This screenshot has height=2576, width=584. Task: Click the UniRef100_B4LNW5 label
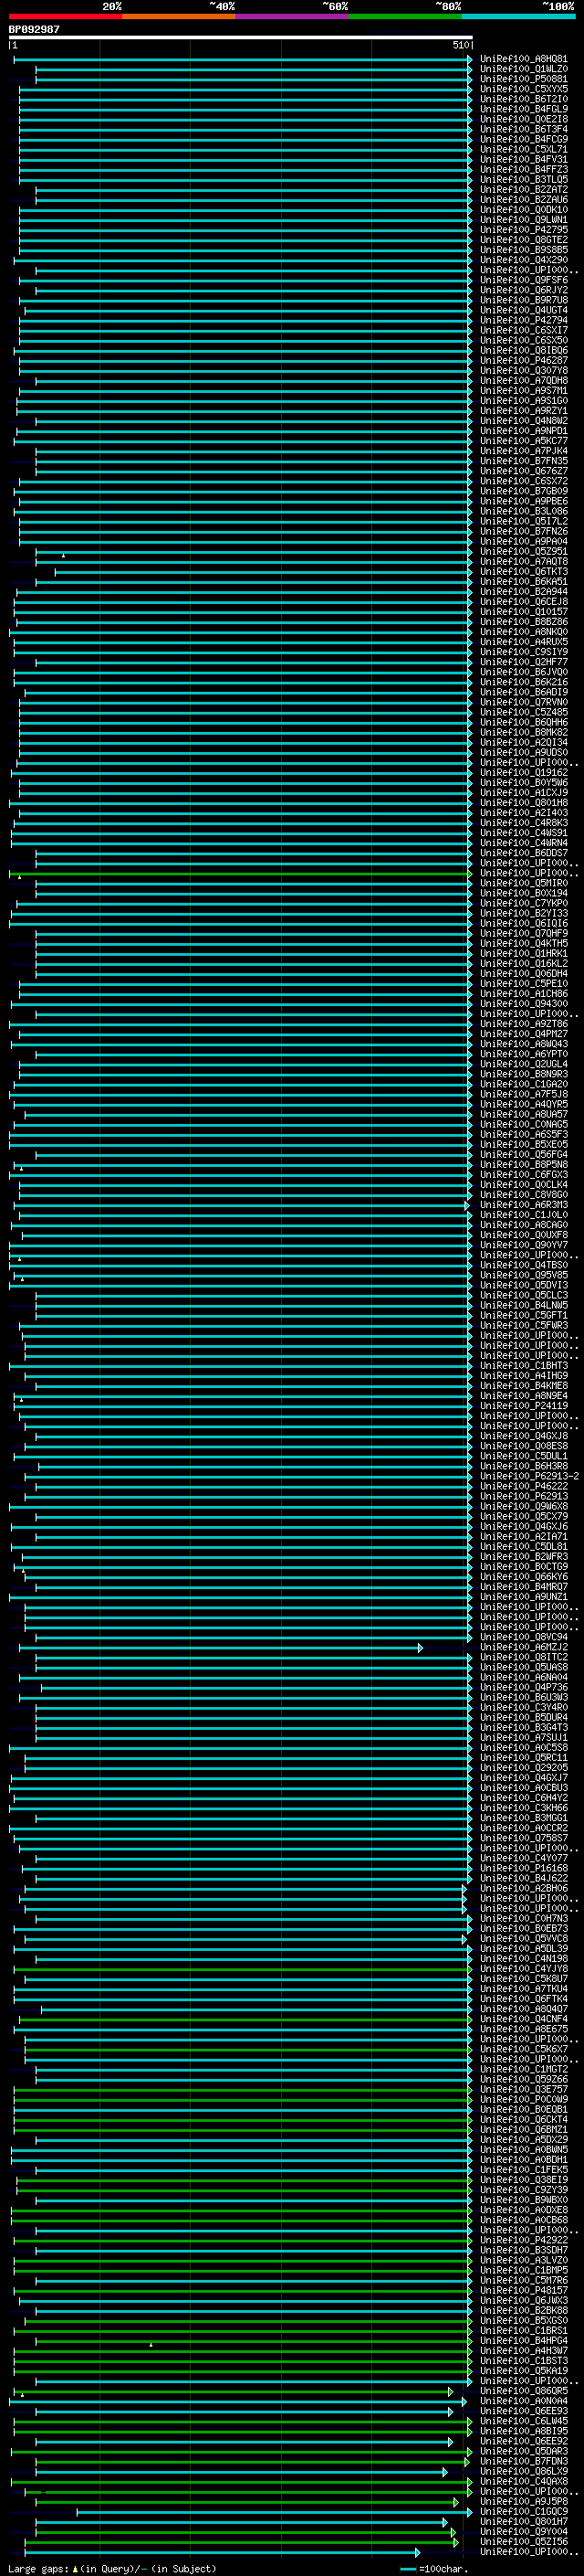click(x=523, y=1305)
